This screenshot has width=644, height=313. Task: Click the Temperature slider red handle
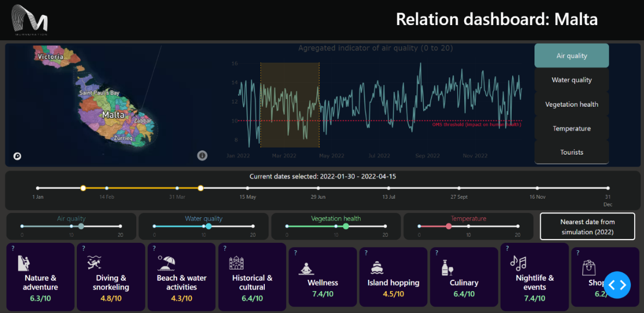point(448,226)
